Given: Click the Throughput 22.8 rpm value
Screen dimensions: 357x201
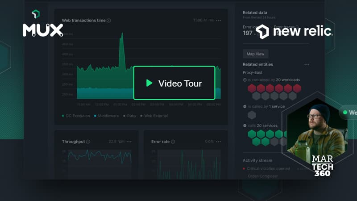Looking at the screenshot, I should 116,142.
